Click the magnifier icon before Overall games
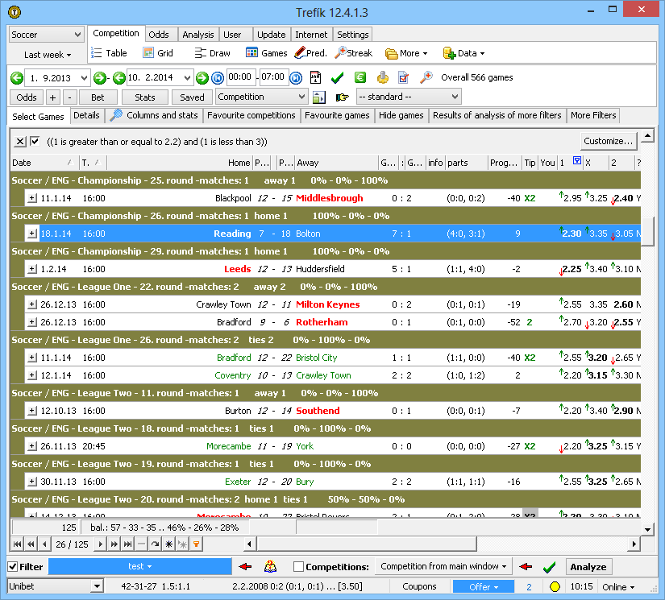Image resolution: width=665 pixels, height=600 pixels. 426,77
